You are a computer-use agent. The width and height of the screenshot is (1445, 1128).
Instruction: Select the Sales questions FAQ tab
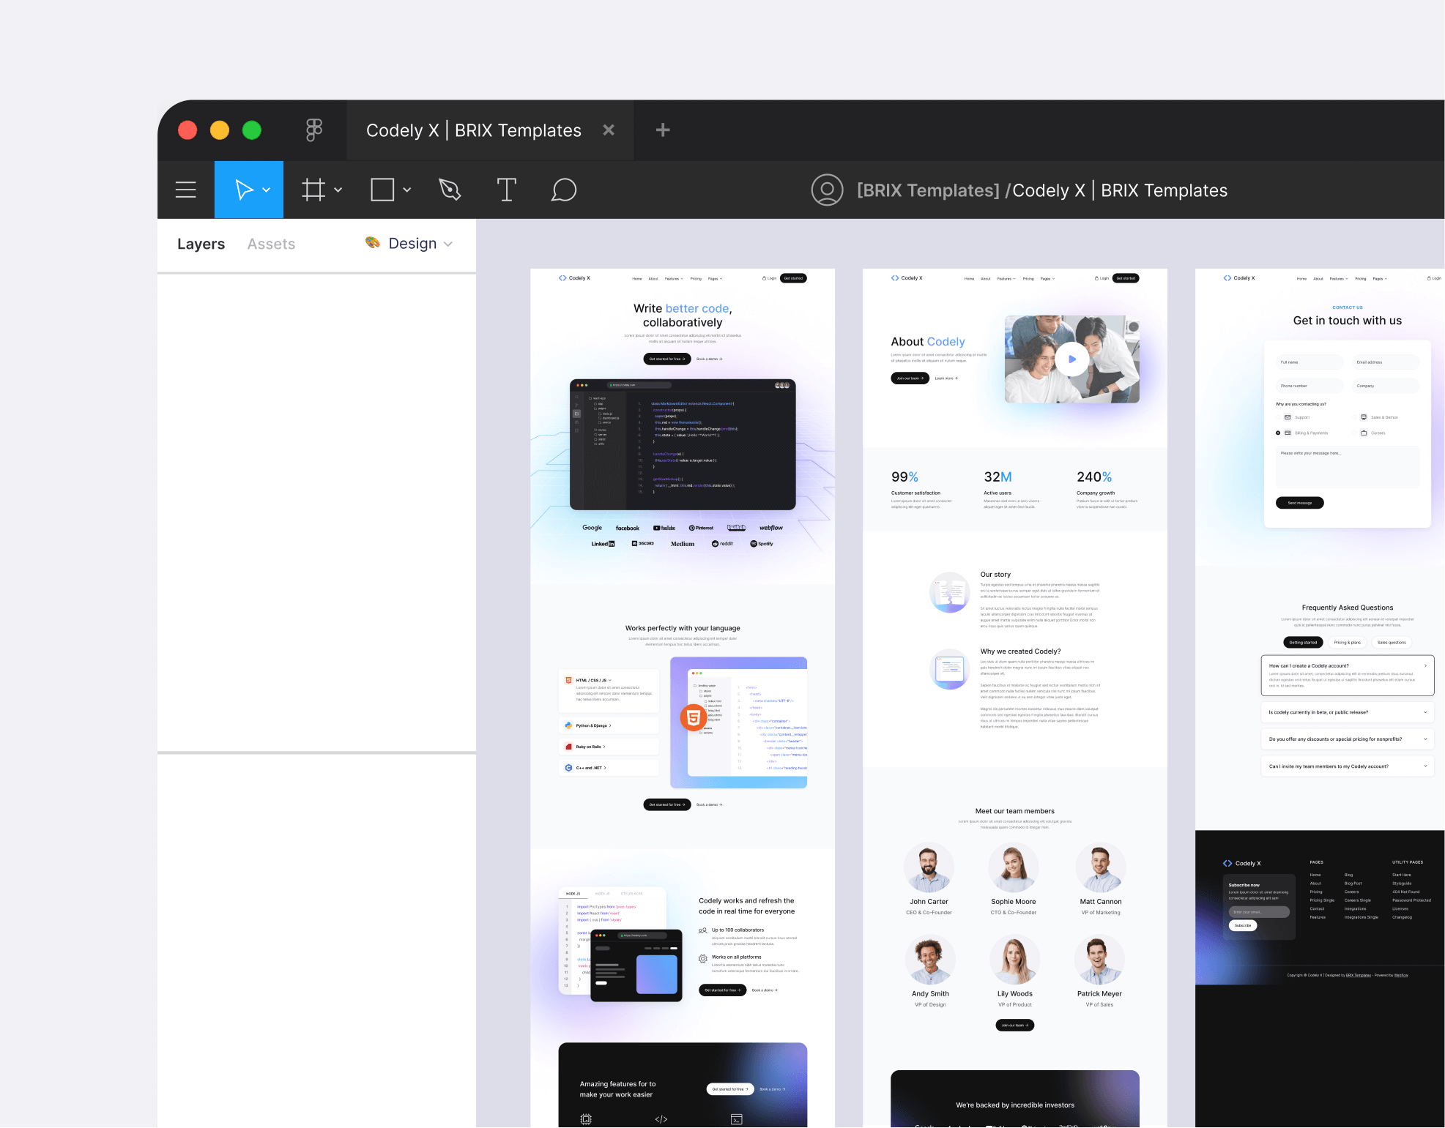[1392, 643]
